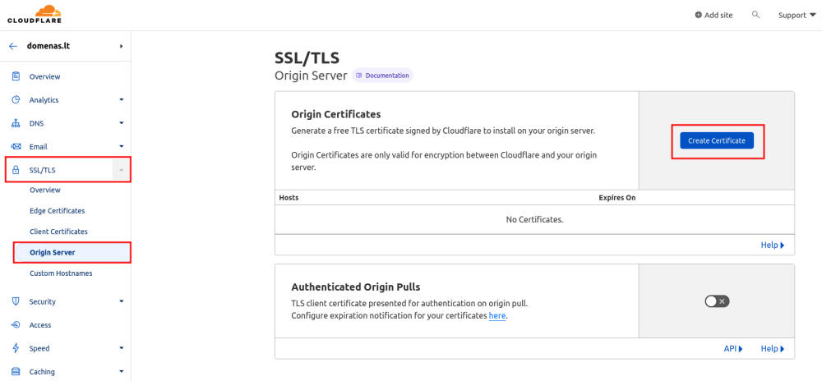The height and width of the screenshot is (381, 822).
Task: Collapse the SSL/TLS sidebar section
Action: pyautogui.click(x=121, y=170)
